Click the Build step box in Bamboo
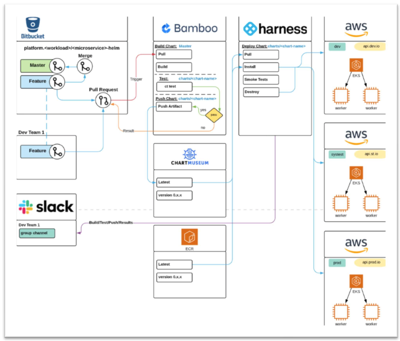This screenshot has height=341, width=400. tap(174, 67)
